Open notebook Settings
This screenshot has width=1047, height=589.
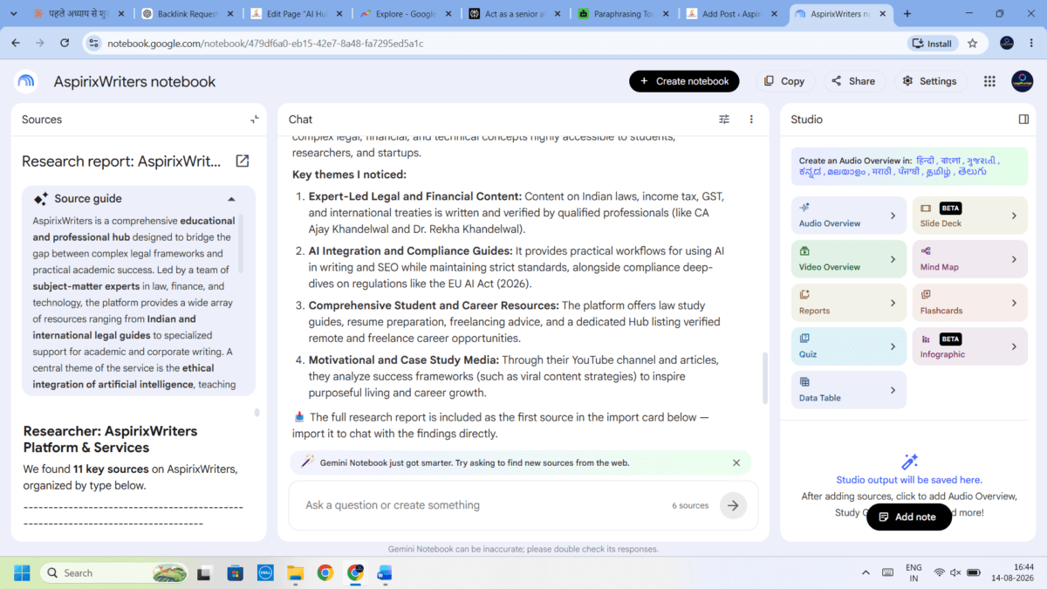930,81
